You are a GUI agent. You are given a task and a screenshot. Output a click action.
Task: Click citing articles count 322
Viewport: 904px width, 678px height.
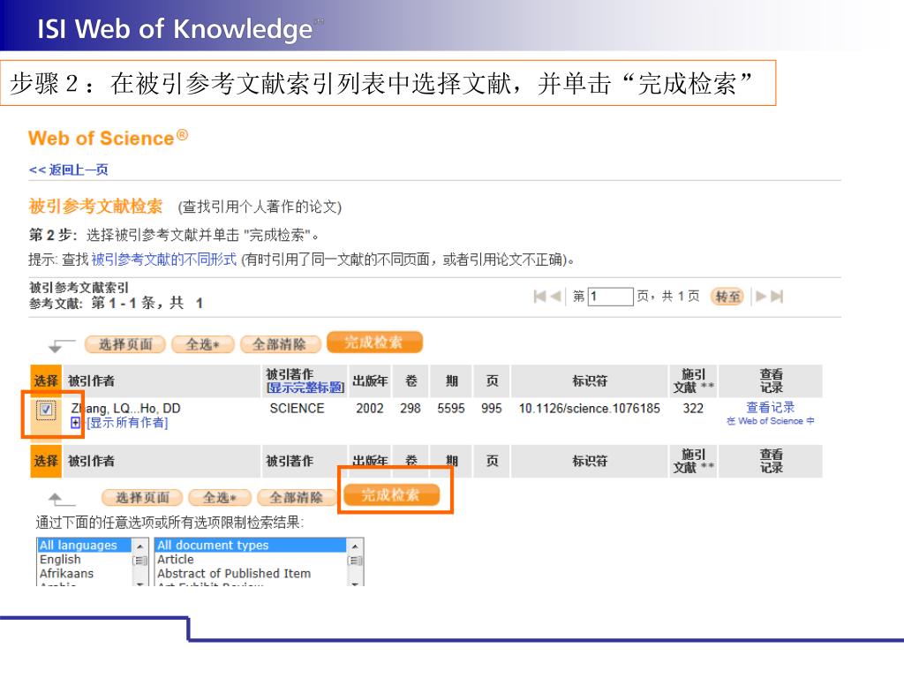(693, 408)
